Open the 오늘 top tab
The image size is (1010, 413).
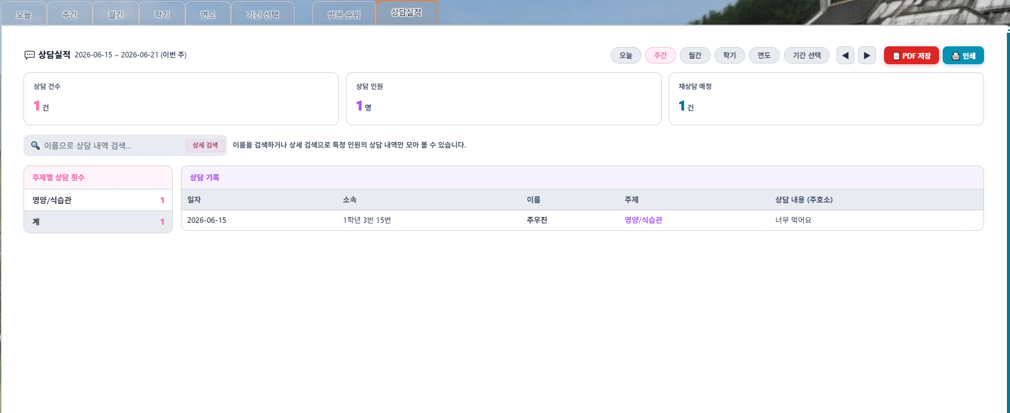point(24,14)
